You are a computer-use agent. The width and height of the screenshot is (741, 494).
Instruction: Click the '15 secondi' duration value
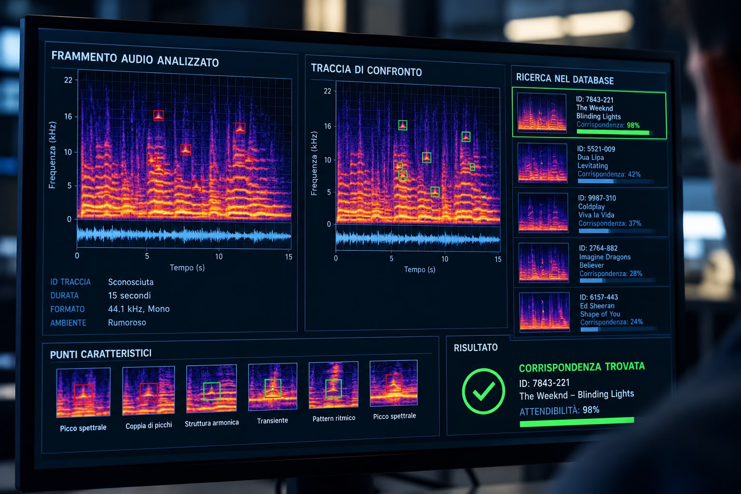[x=129, y=295]
